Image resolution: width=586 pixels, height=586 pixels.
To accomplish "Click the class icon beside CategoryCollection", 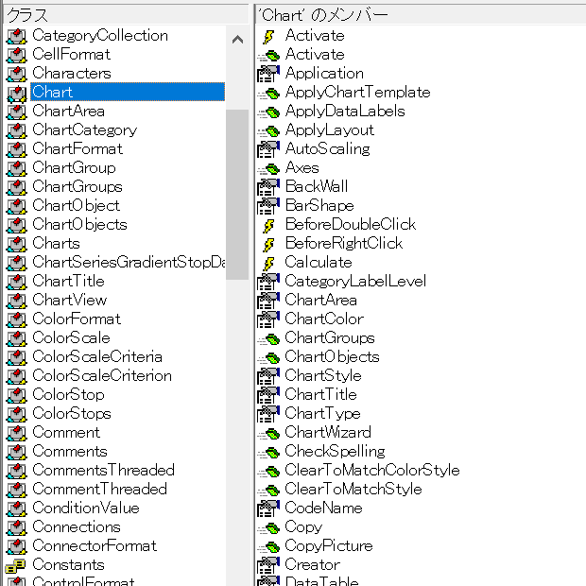I will (16, 36).
